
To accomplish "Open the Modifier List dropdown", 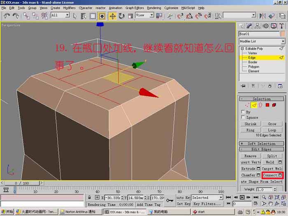I will tap(262, 41).
